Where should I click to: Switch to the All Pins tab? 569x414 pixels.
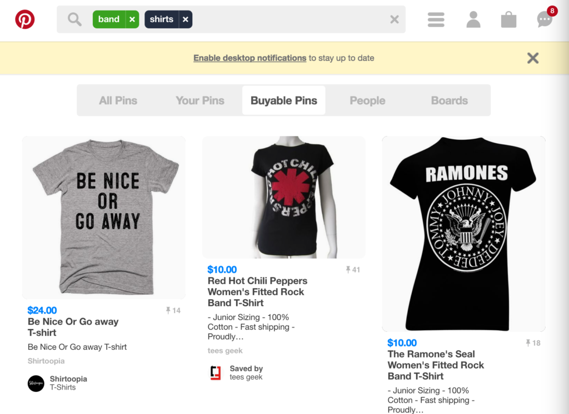tap(118, 100)
